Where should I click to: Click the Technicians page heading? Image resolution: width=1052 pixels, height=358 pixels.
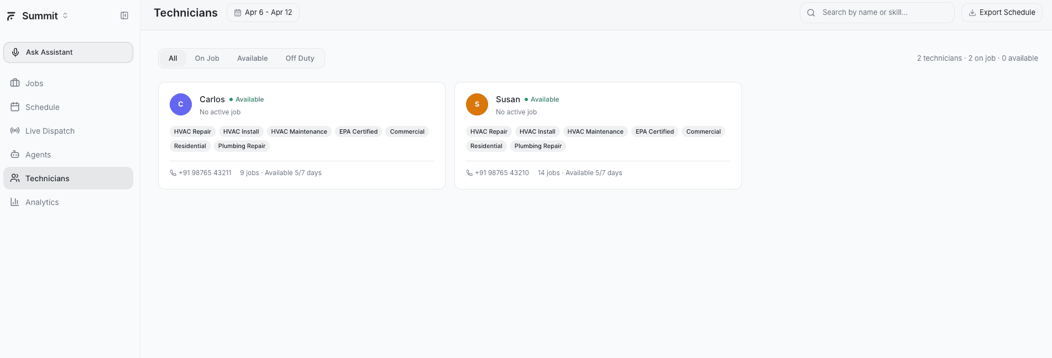click(x=186, y=13)
